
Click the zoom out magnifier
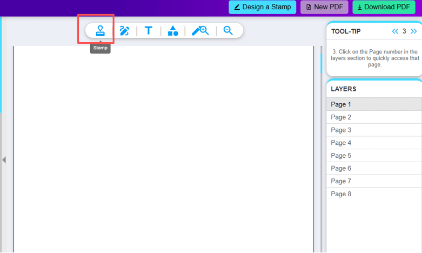(x=228, y=31)
